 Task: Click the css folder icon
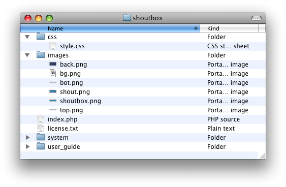[41, 36]
